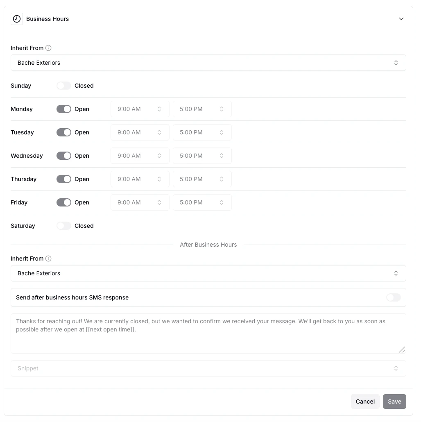Image resolution: width=421 pixels, height=422 pixels.
Task: Click the Sunday Closed status label
Action: [84, 86]
